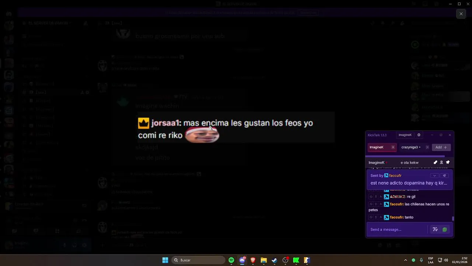This screenshot has width=472, height=266.
Task: Click the microphone tray icon
Action: point(421,260)
